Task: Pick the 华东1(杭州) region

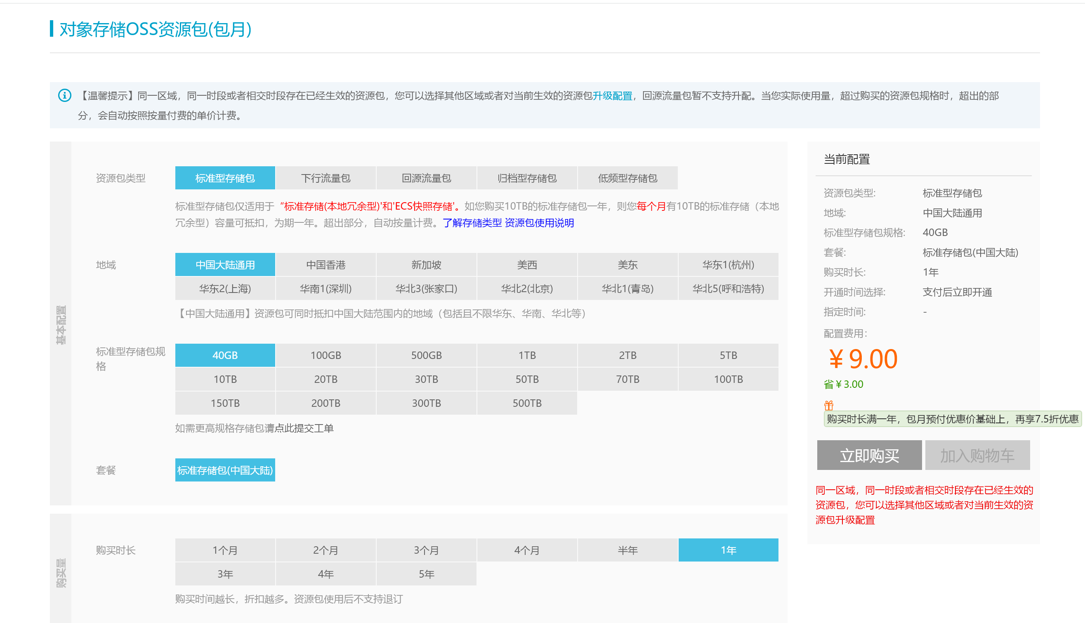Action: 728,265
